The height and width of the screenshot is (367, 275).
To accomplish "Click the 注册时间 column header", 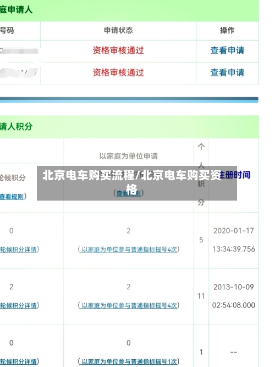I will pos(234,175).
